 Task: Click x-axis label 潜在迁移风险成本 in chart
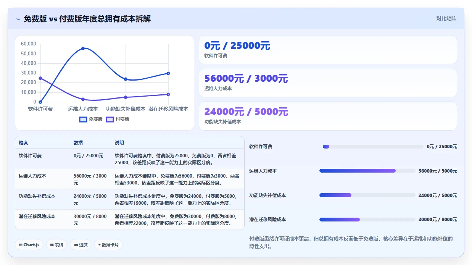(x=168, y=109)
